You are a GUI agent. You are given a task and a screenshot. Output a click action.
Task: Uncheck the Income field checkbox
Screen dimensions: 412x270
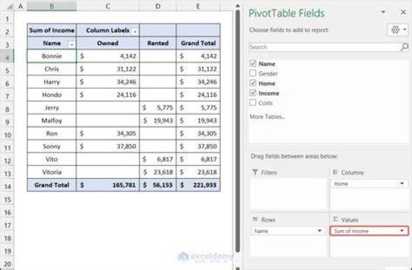(x=253, y=93)
